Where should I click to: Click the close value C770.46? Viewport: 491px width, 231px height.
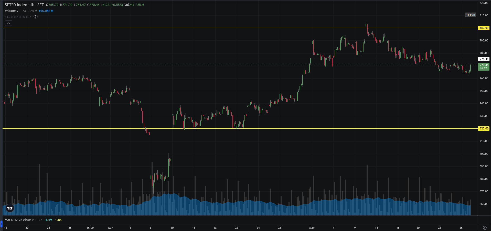(x=93, y=5)
